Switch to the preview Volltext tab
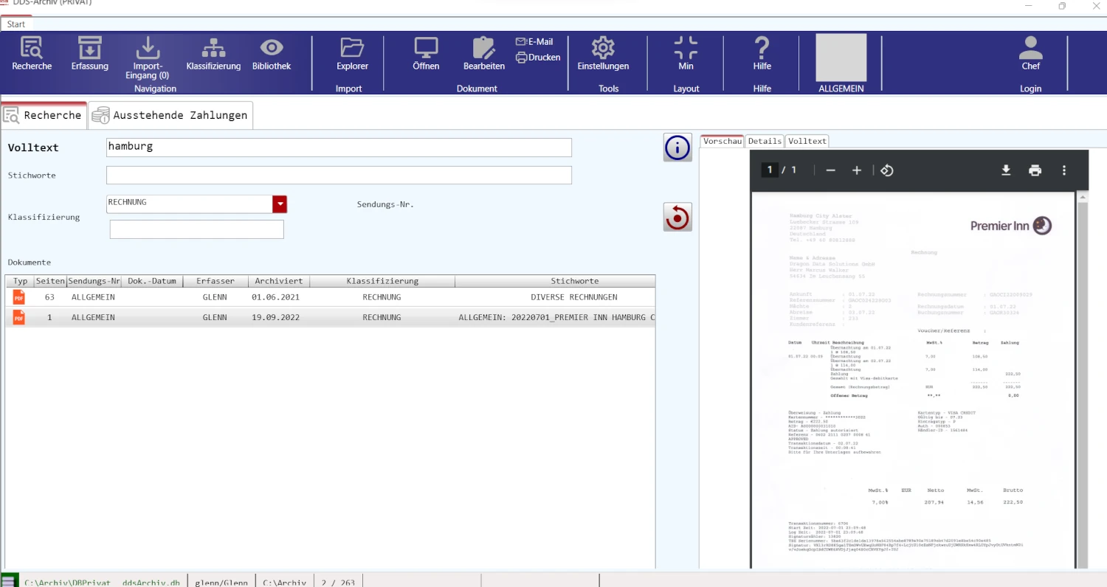This screenshot has width=1107, height=587. (x=807, y=141)
